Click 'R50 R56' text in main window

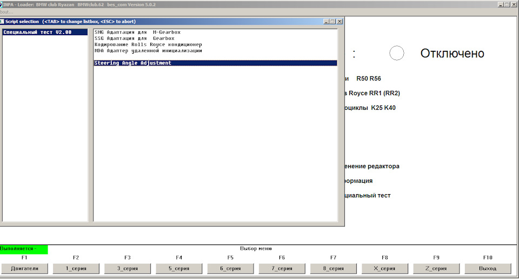(368, 78)
